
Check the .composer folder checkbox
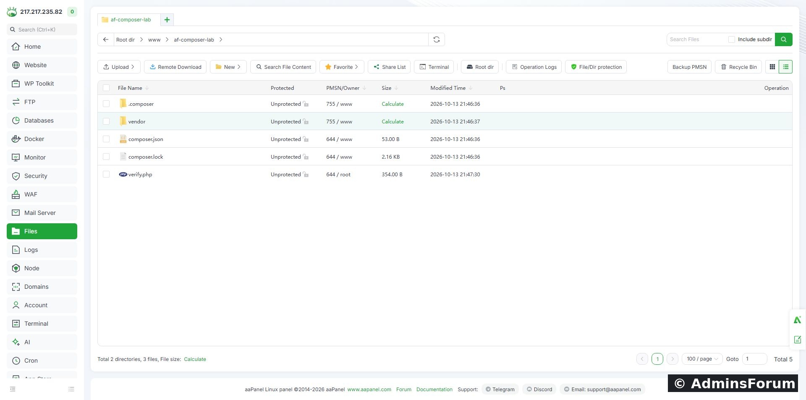(x=106, y=104)
